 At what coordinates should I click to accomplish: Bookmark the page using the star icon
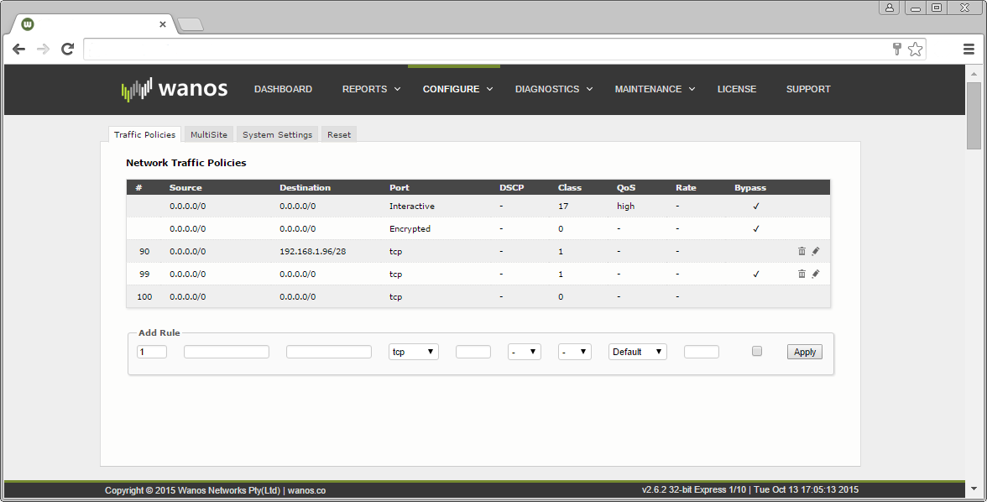coord(916,49)
